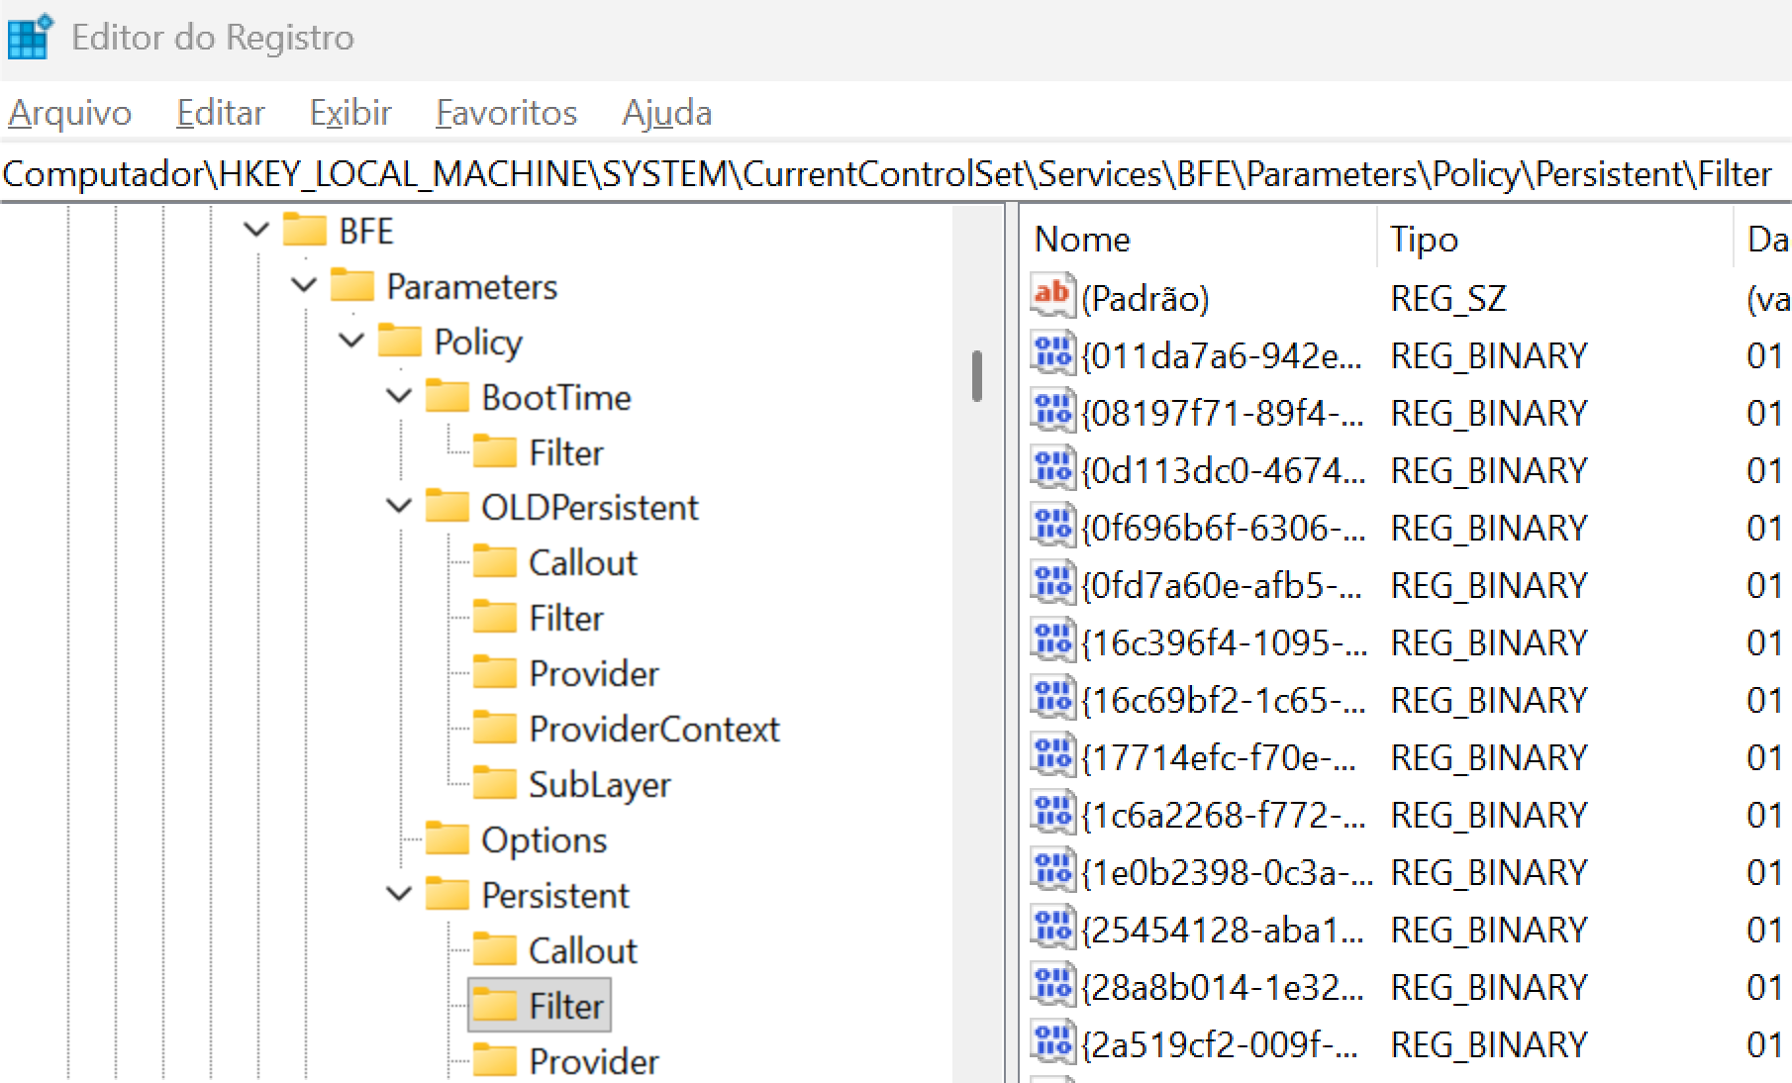Click the BFE folder icon
1792x1083 pixels.
(304, 231)
